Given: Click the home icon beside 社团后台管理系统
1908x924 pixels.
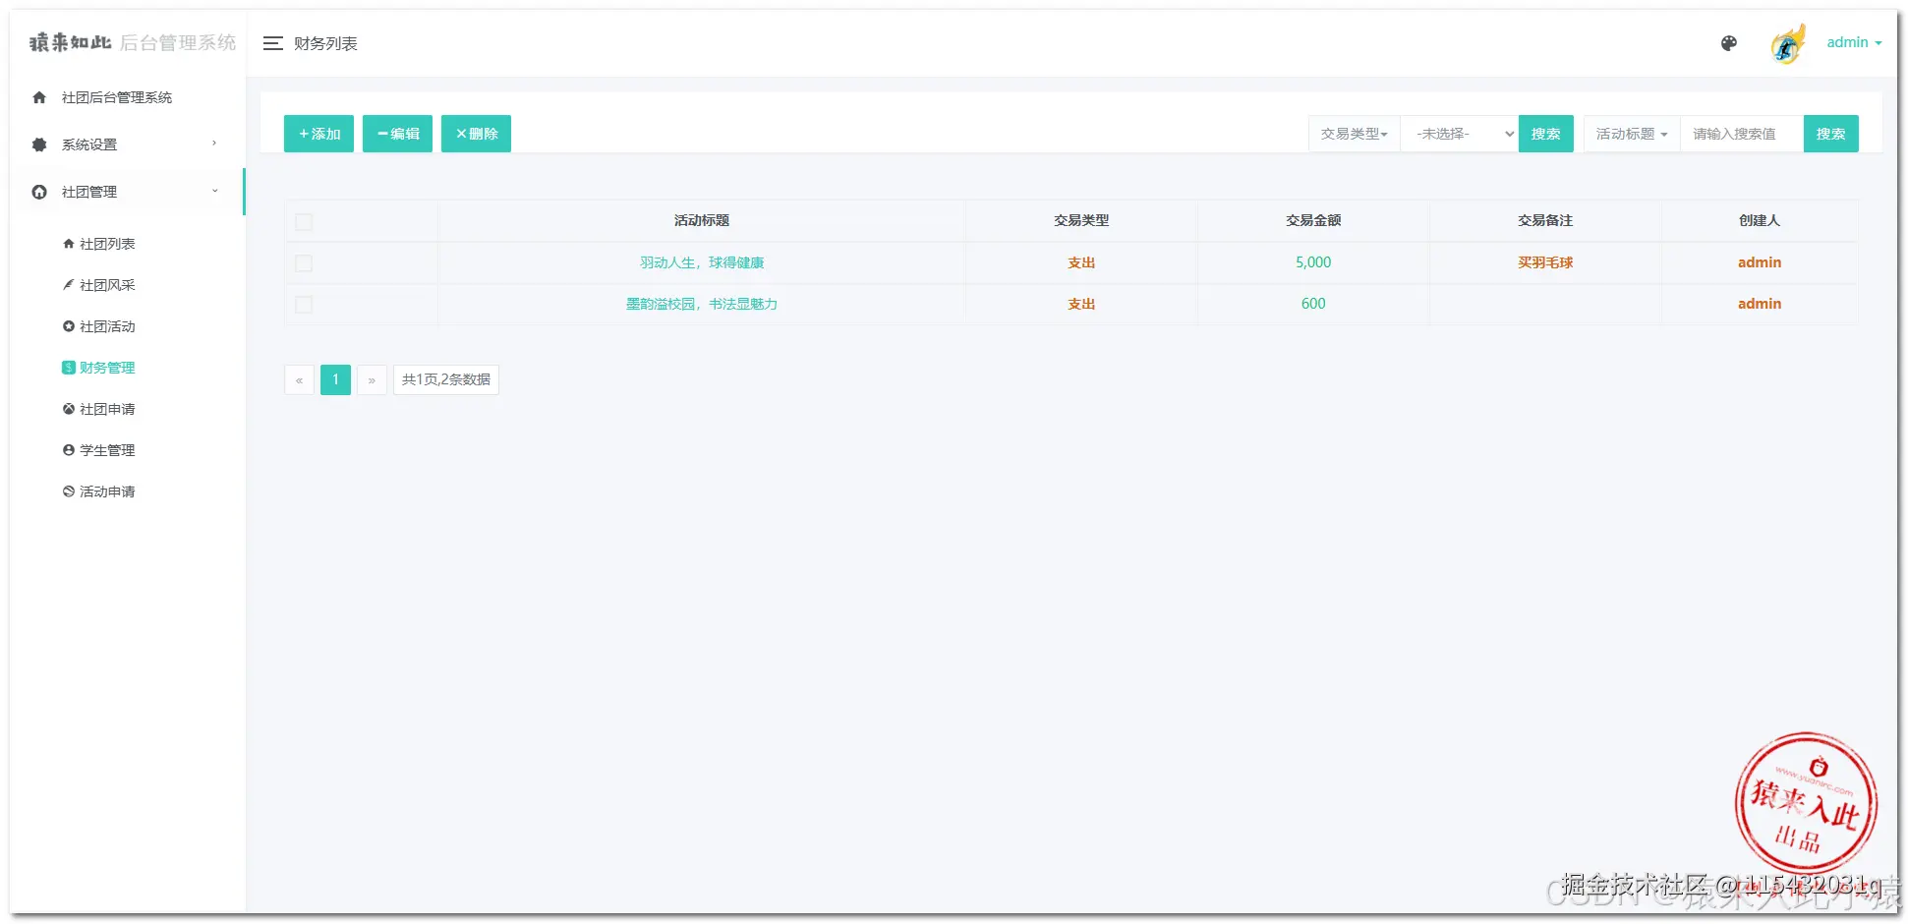Looking at the screenshot, I should [39, 97].
